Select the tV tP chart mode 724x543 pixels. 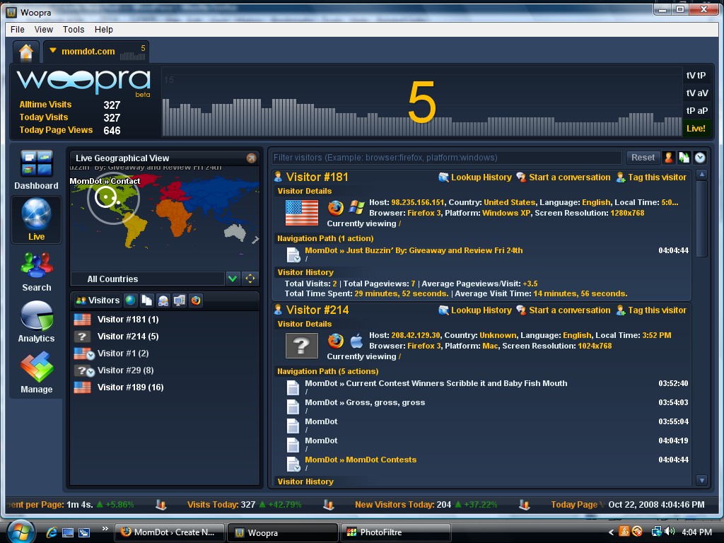click(696, 75)
